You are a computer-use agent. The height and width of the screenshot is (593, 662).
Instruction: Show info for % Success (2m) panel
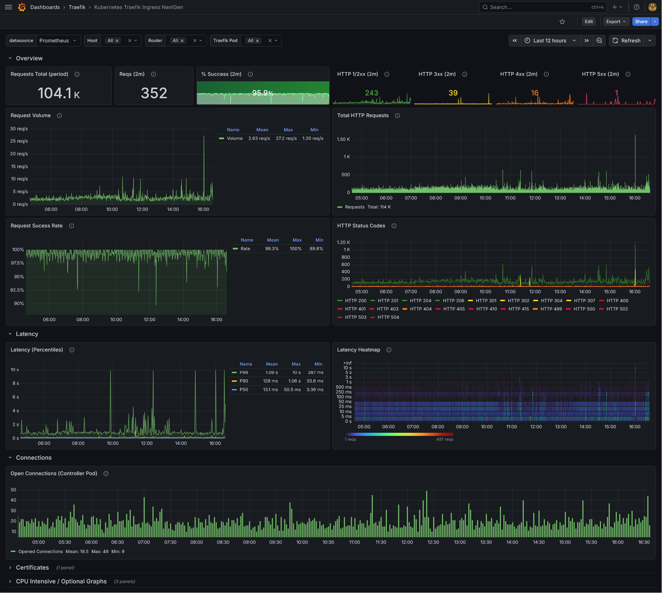click(250, 74)
